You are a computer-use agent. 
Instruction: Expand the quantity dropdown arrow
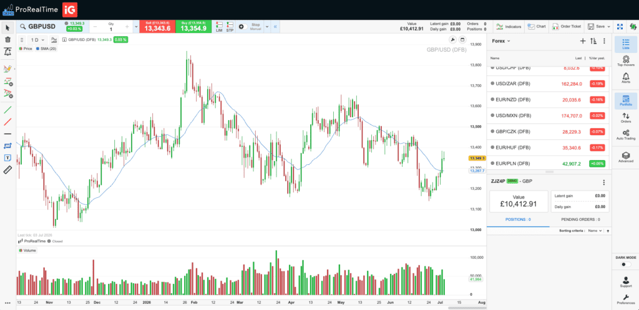coord(136,27)
